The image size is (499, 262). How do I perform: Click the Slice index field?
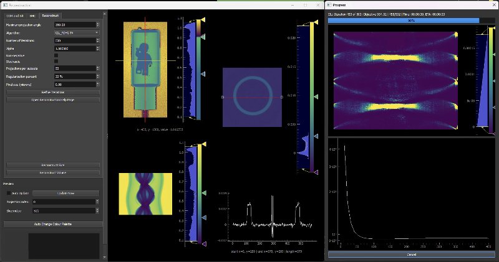coord(64,210)
